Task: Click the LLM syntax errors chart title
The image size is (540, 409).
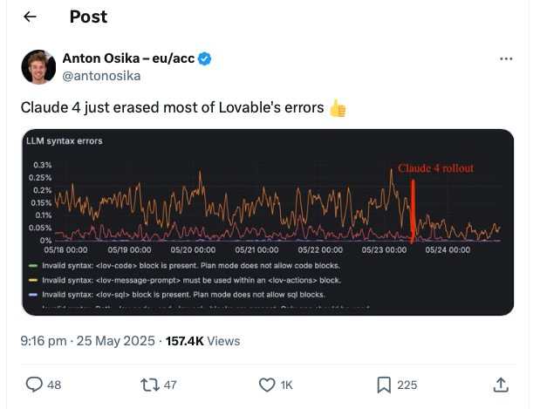Action: tap(64, 140)
